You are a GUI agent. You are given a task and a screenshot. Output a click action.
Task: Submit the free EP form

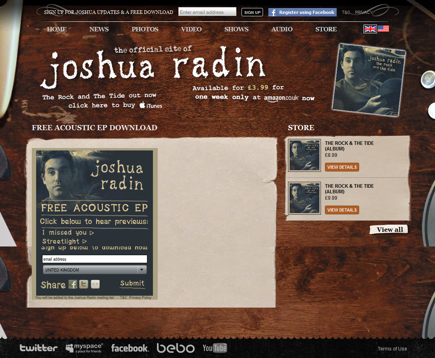132,283
